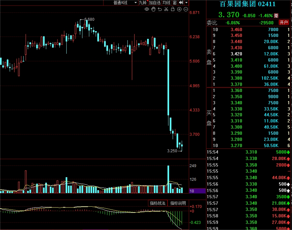The width and height of the screenshot is (292, 230).
Task: Click the 6.680 high price marker
Action: tap(89, 19)
